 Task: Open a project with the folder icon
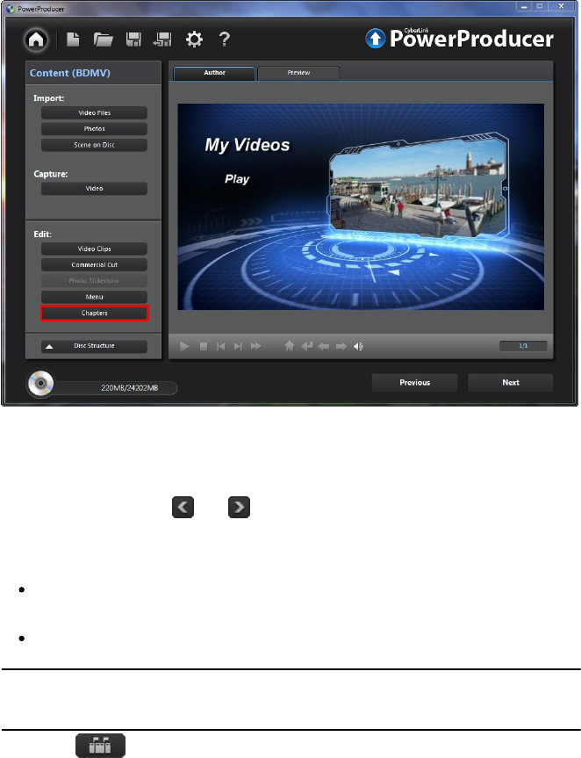click(x=103, y=40)
